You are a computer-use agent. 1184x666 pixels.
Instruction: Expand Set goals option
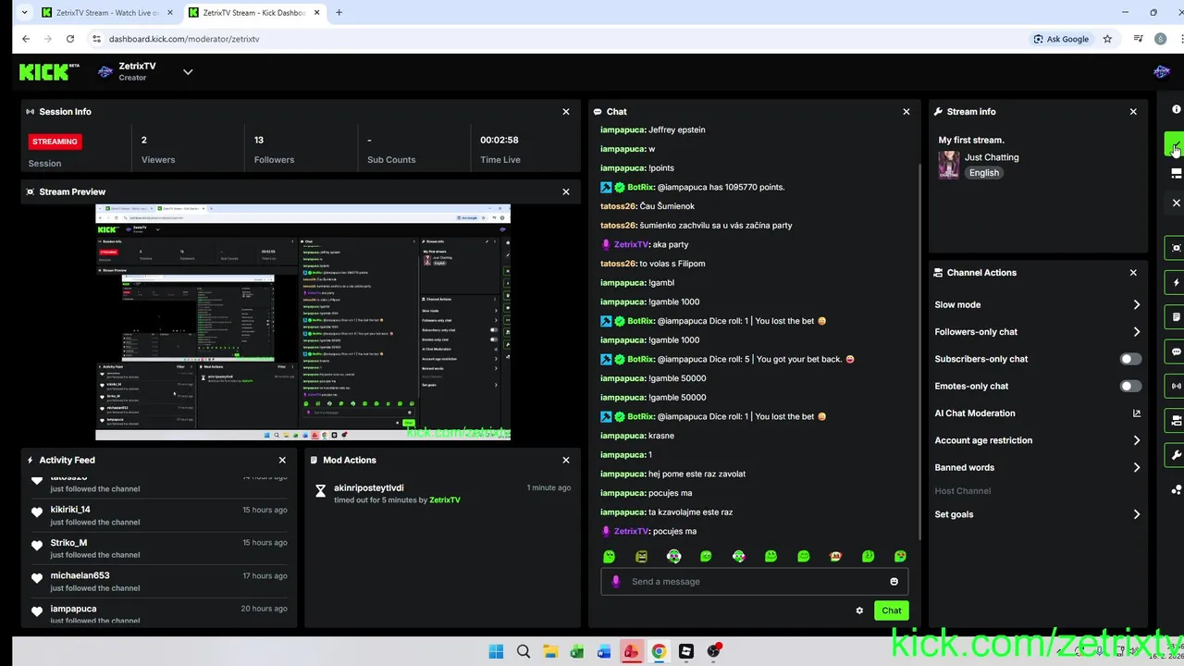pyautogui.click(x=1137, y=514)
